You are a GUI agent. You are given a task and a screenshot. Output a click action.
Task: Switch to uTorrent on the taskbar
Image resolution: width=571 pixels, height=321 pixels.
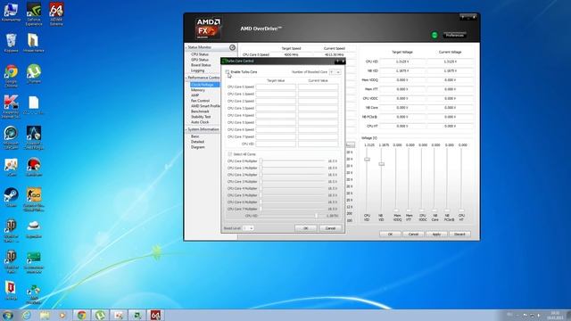(101, 315)
